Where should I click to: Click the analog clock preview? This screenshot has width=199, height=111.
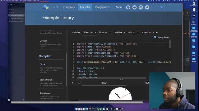(120, 94)
